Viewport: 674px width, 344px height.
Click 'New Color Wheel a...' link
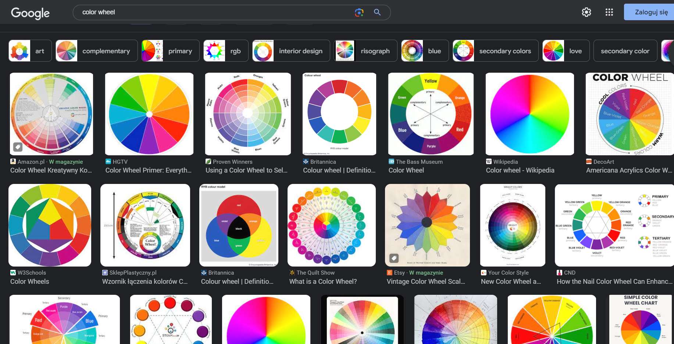[511, 282]
